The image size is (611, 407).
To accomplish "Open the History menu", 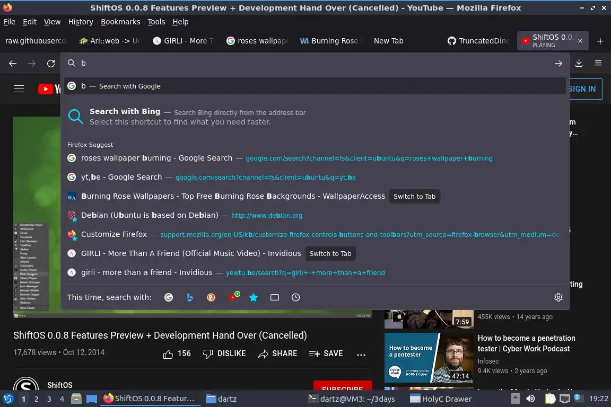I will 81,22.
